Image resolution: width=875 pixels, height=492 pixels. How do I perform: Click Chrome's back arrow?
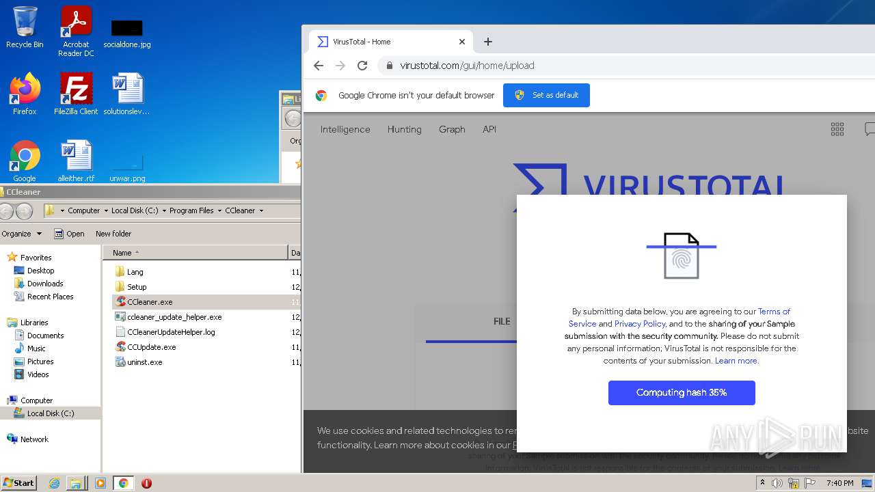click(x=319, y=66)
